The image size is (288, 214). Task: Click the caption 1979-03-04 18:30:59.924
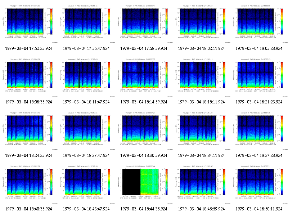[x=144, y=155]
